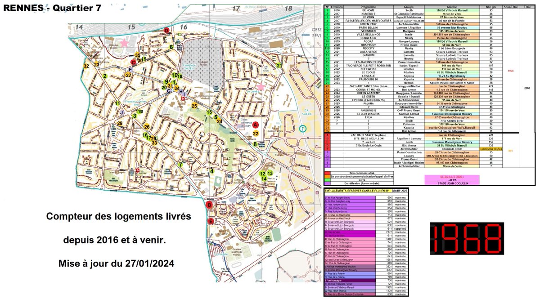Click the 'BE HOME' programme cell
This screenshot has width=540, height=299.
tap(368, 10)
